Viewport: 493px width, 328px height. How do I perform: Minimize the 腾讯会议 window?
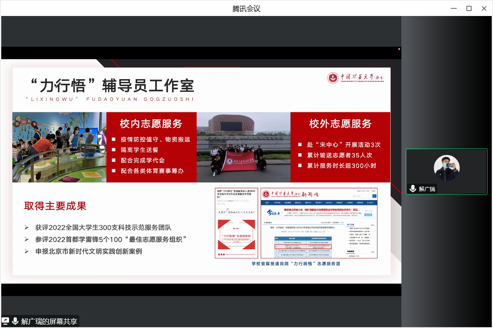[454, 8]
